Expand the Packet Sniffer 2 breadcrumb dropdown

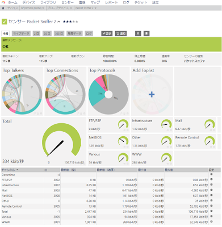pos(95,8)
